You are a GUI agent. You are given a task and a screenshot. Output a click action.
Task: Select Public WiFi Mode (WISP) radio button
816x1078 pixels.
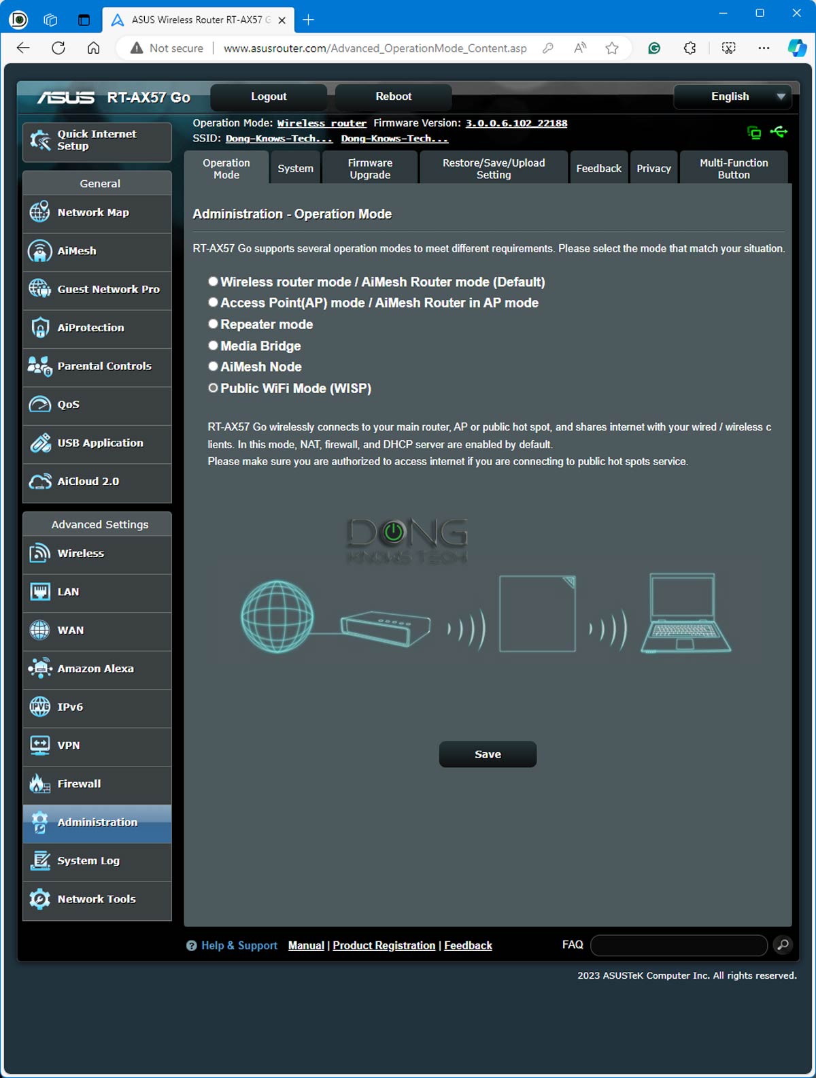[x=213, y=388]
